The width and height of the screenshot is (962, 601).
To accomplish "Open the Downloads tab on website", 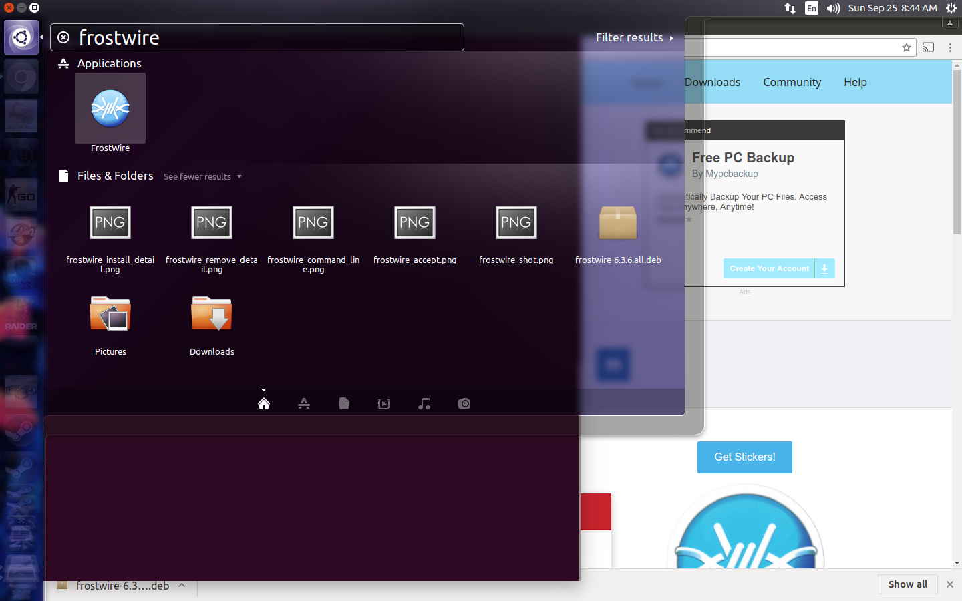I will (x=712, y=82).
